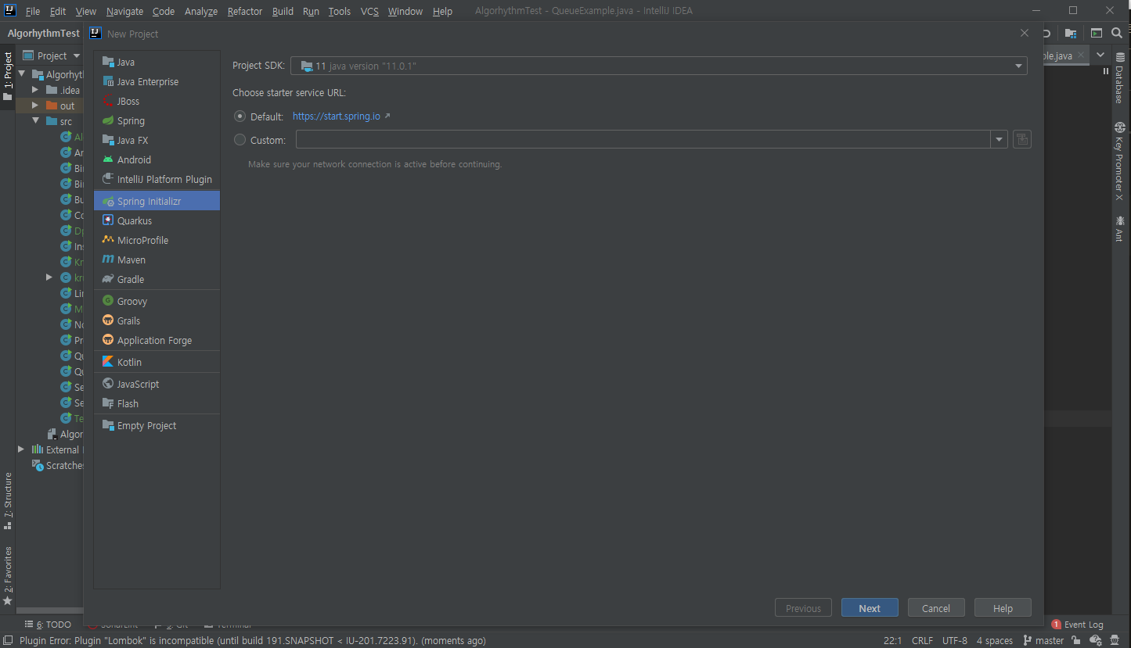The height and width of the screenshot is (648, 1131).
Task: Choose Quarkus project type
Action: coord(157,220)
